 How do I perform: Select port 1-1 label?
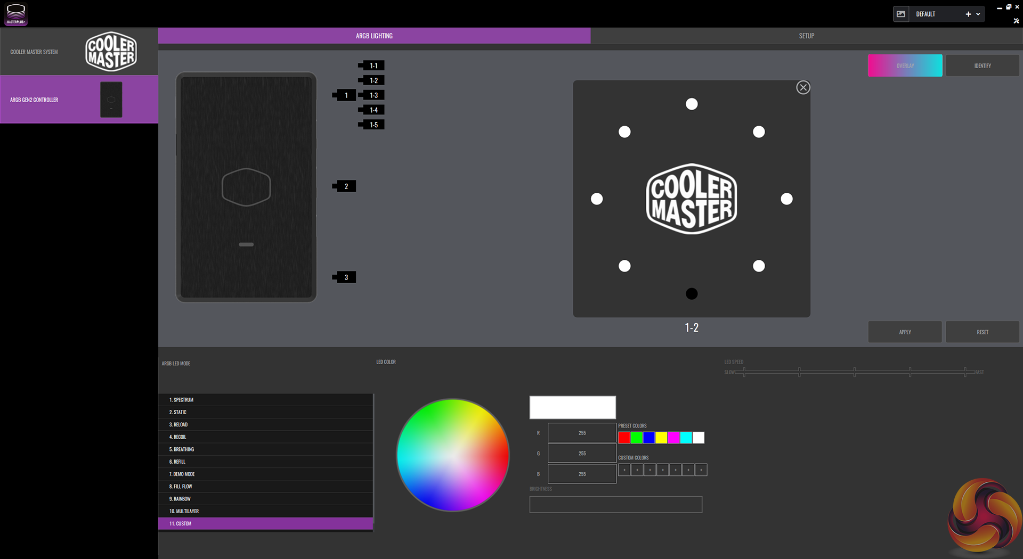[372, 65]
